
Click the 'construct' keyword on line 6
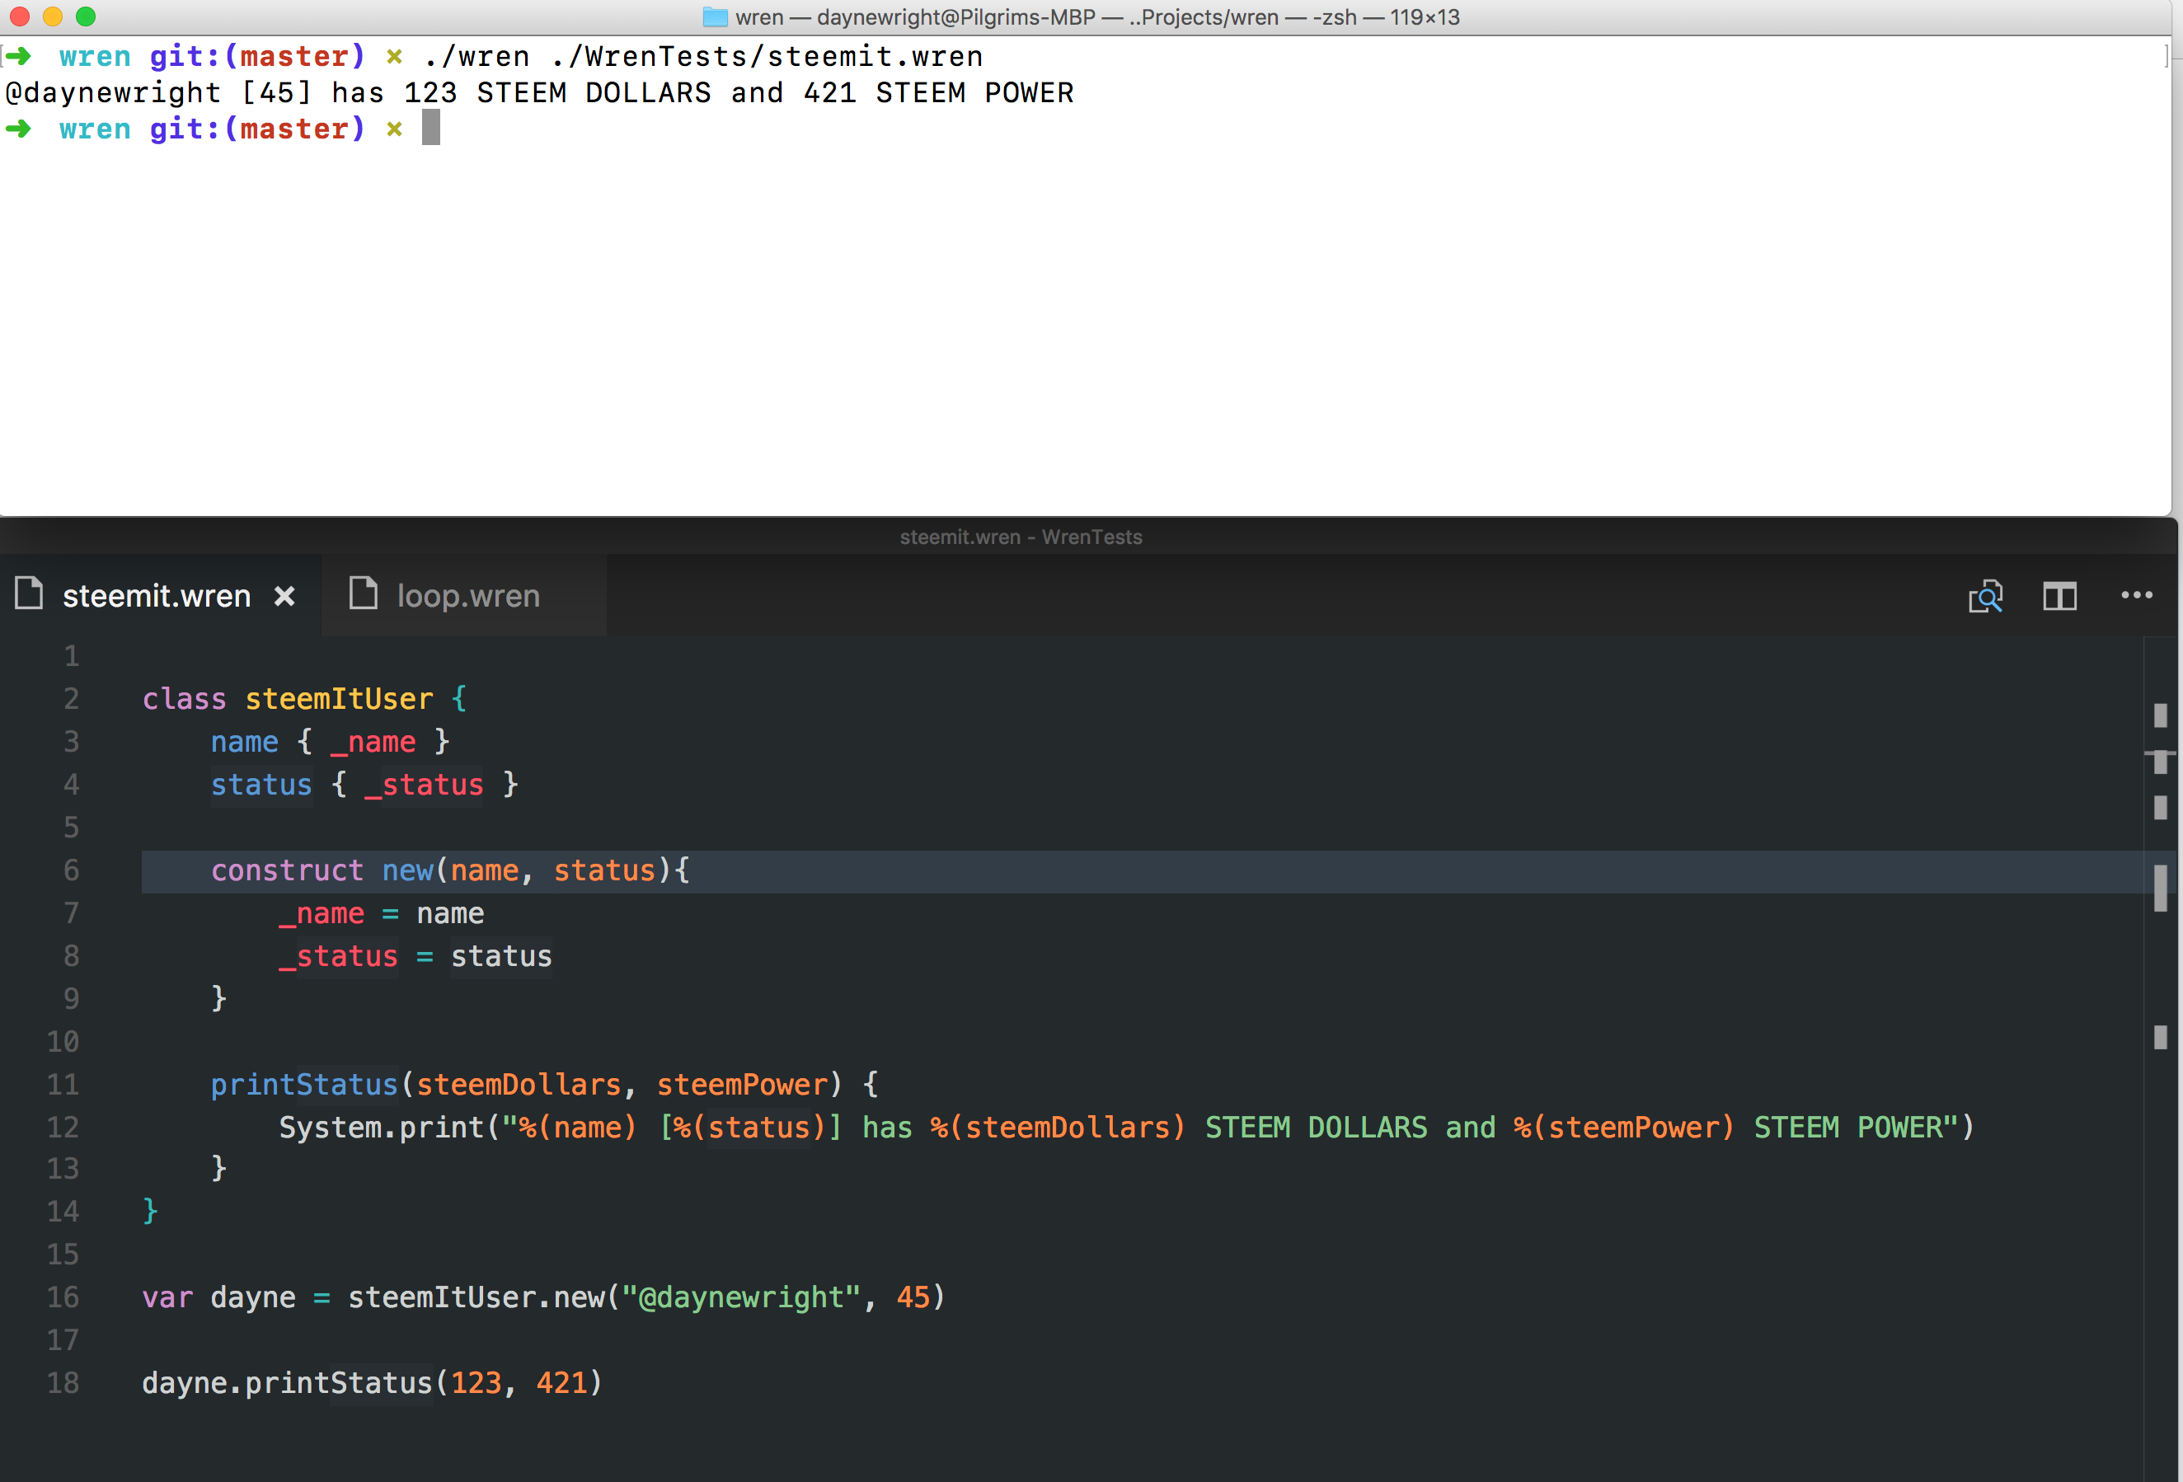point(287,870)
